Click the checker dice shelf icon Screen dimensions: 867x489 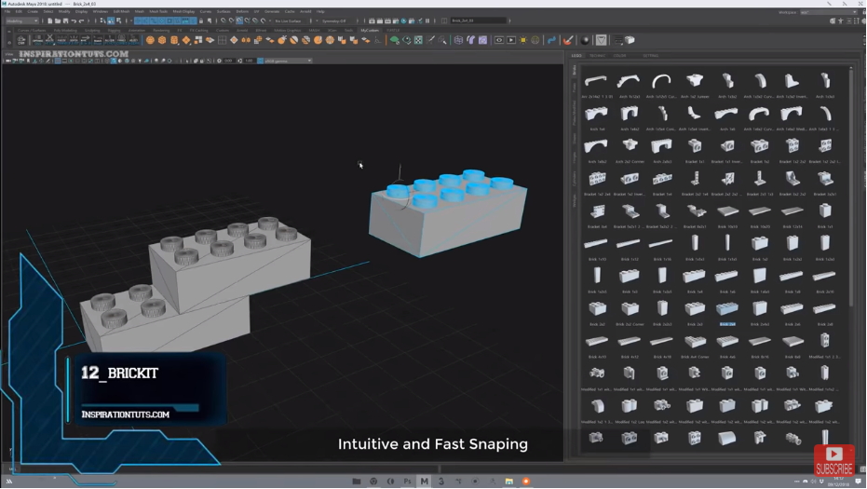(x=418, y=40)
